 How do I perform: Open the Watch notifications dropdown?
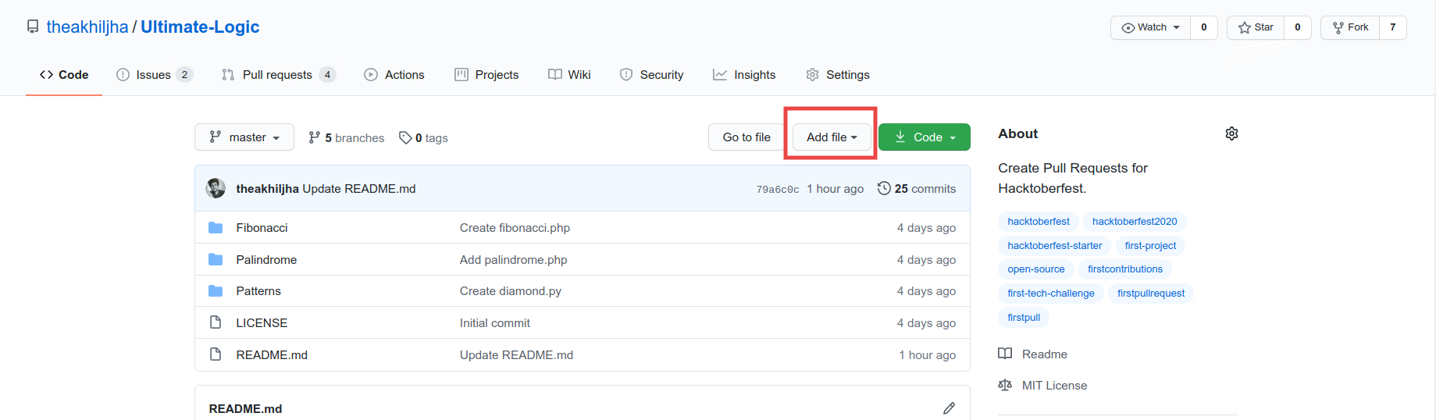coord(1151,27)
